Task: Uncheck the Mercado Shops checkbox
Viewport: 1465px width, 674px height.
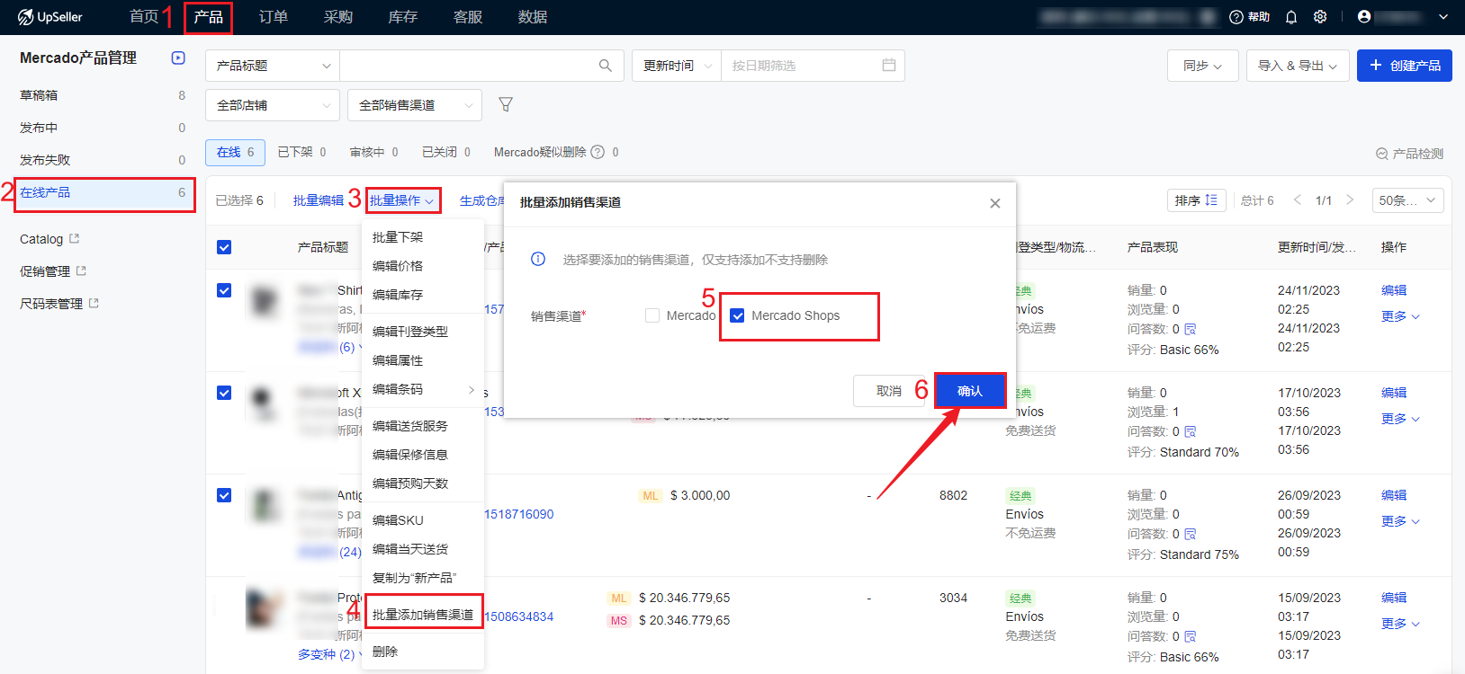Action: coord(737,315)
